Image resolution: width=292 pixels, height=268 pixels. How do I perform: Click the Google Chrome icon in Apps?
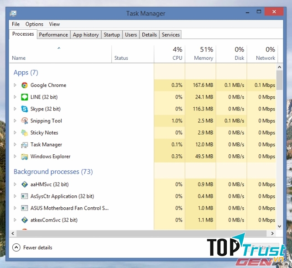25,85
